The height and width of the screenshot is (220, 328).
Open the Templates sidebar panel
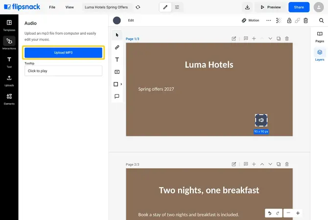[x=9, y=25]
